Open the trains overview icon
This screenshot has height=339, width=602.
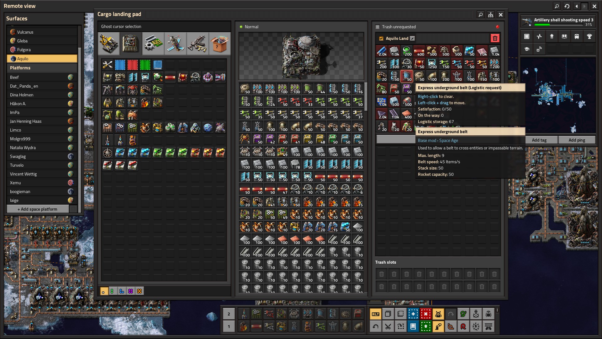(x=577, y=36)
